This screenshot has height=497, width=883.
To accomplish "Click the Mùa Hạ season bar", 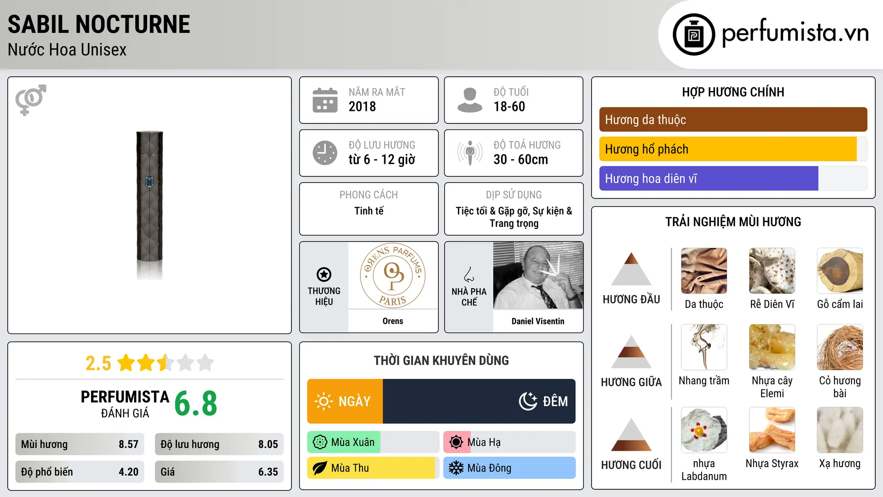I will pyautogui.click(x=509, y=442).
